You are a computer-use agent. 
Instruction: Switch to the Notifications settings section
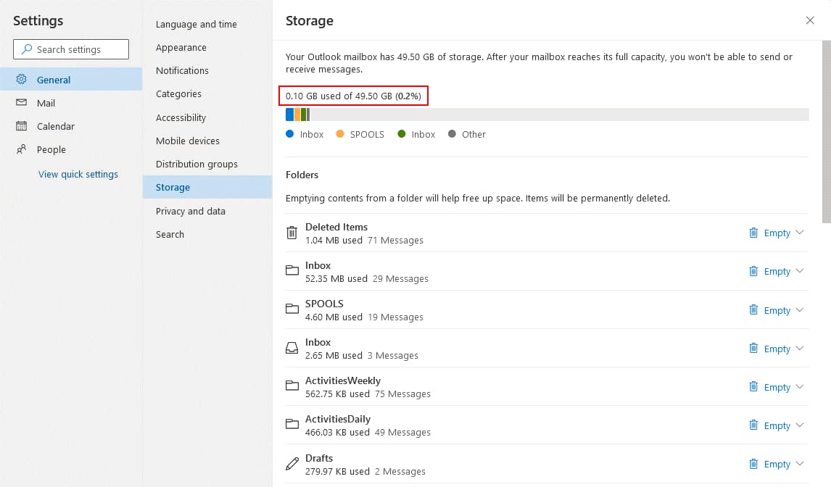[182, 70]
